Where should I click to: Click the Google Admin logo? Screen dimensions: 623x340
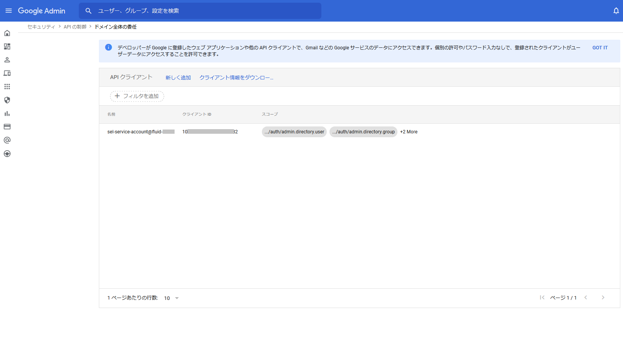point(42,11)
